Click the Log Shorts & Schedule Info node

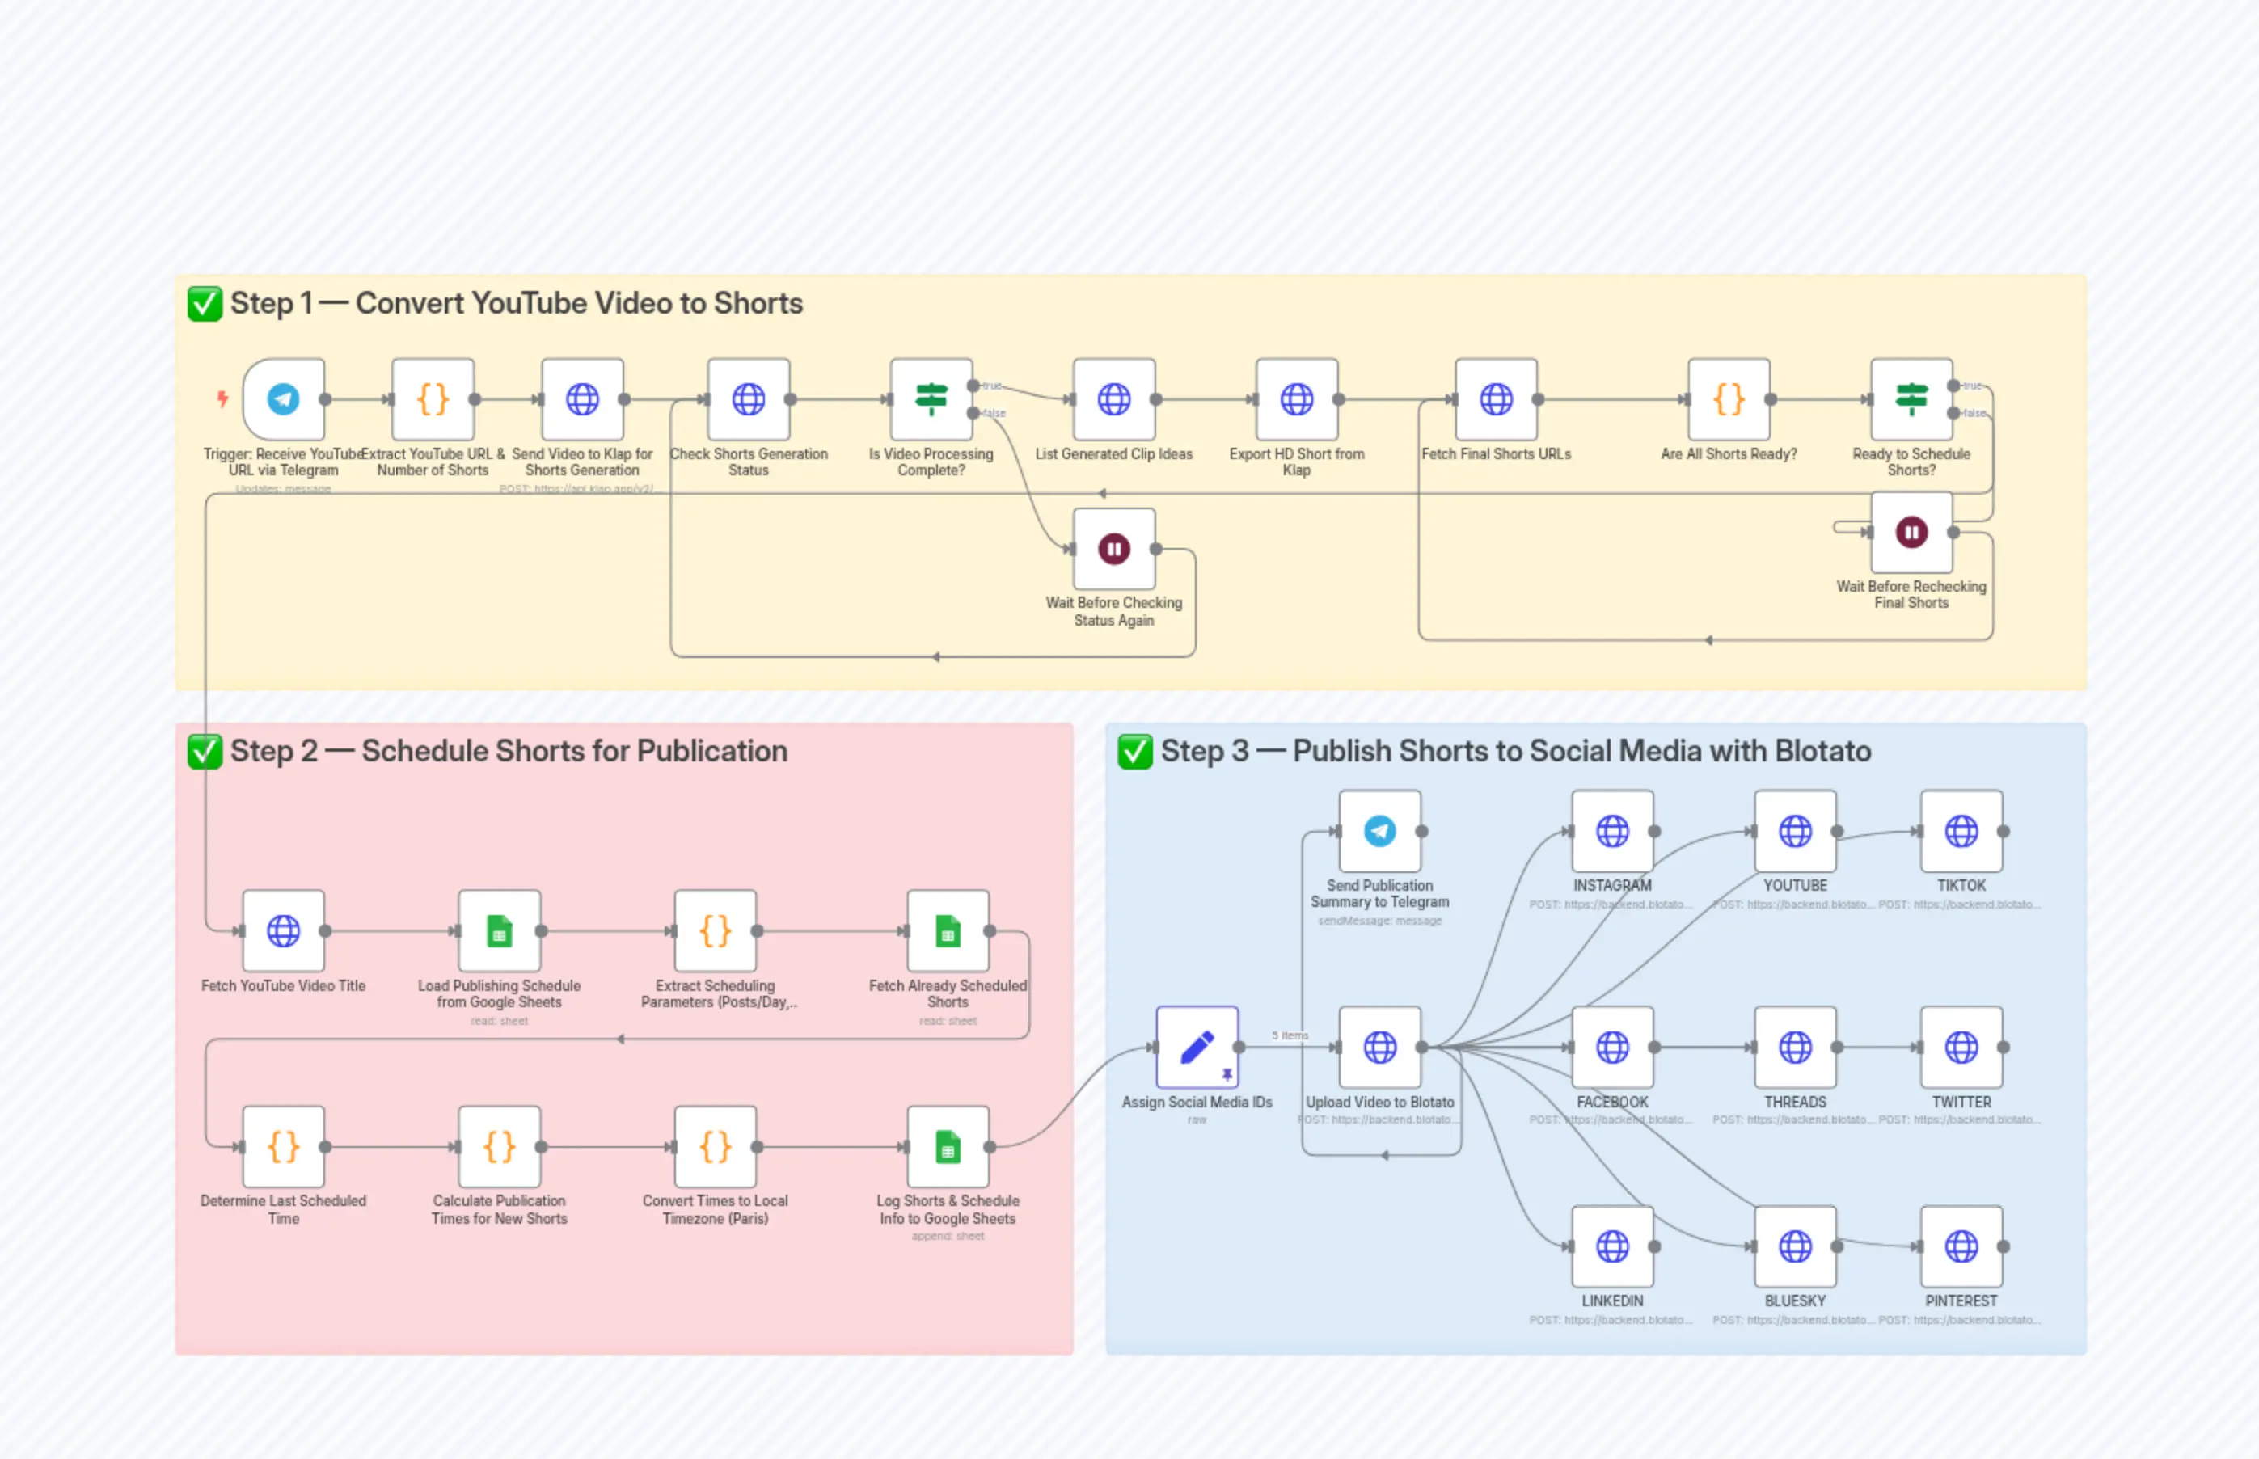(948, 1147)
